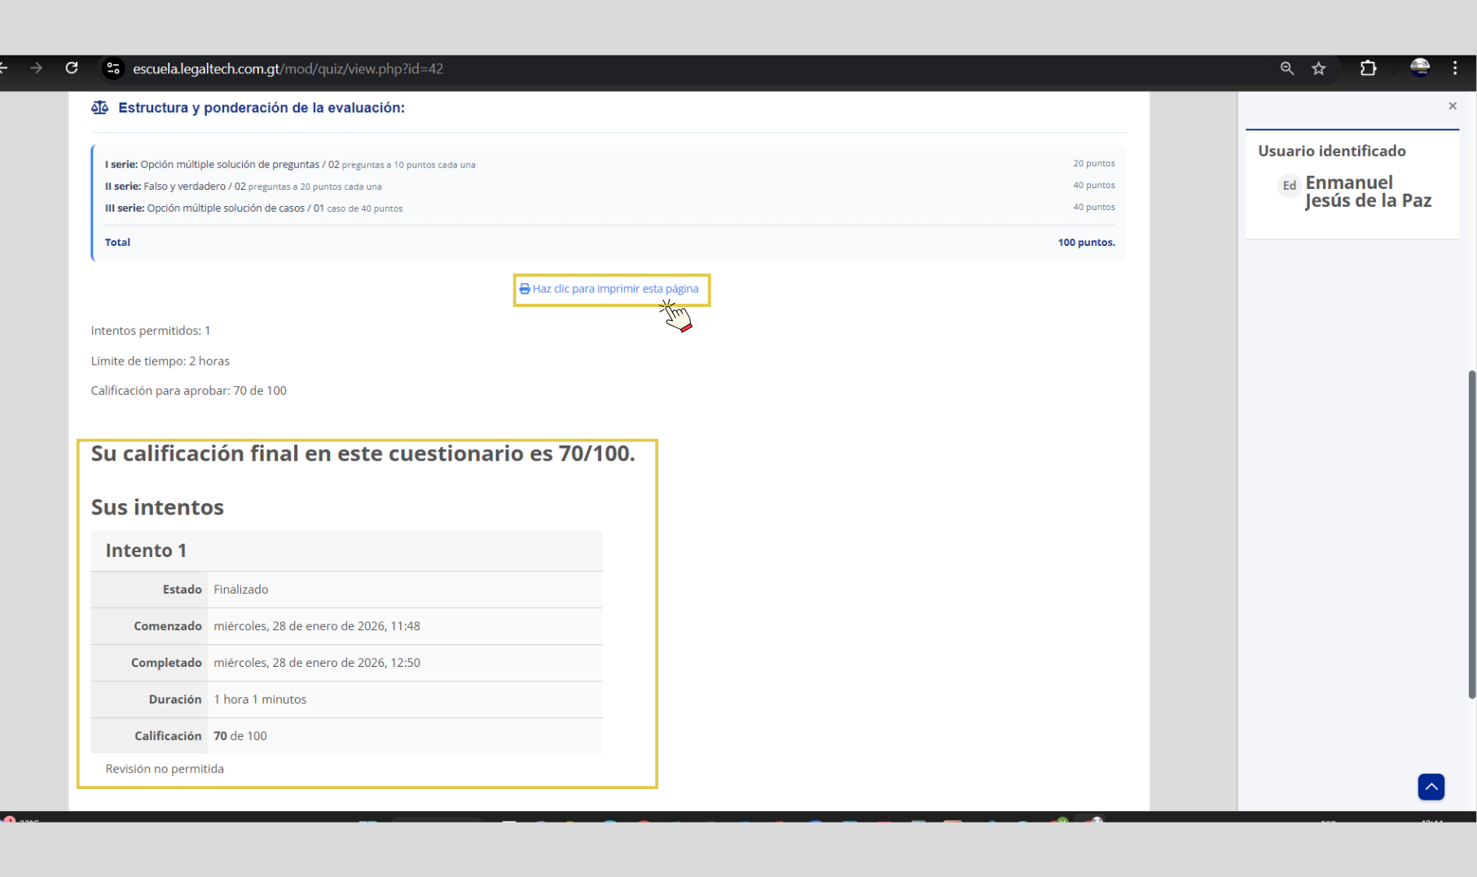Open site information icon beside the URL
The image size is (1477, 877).
tap(113, 68)
